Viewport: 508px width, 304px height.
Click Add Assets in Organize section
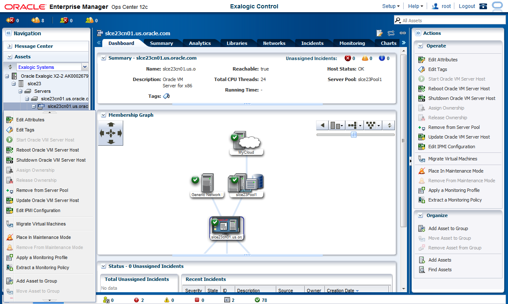pos(440,260)
